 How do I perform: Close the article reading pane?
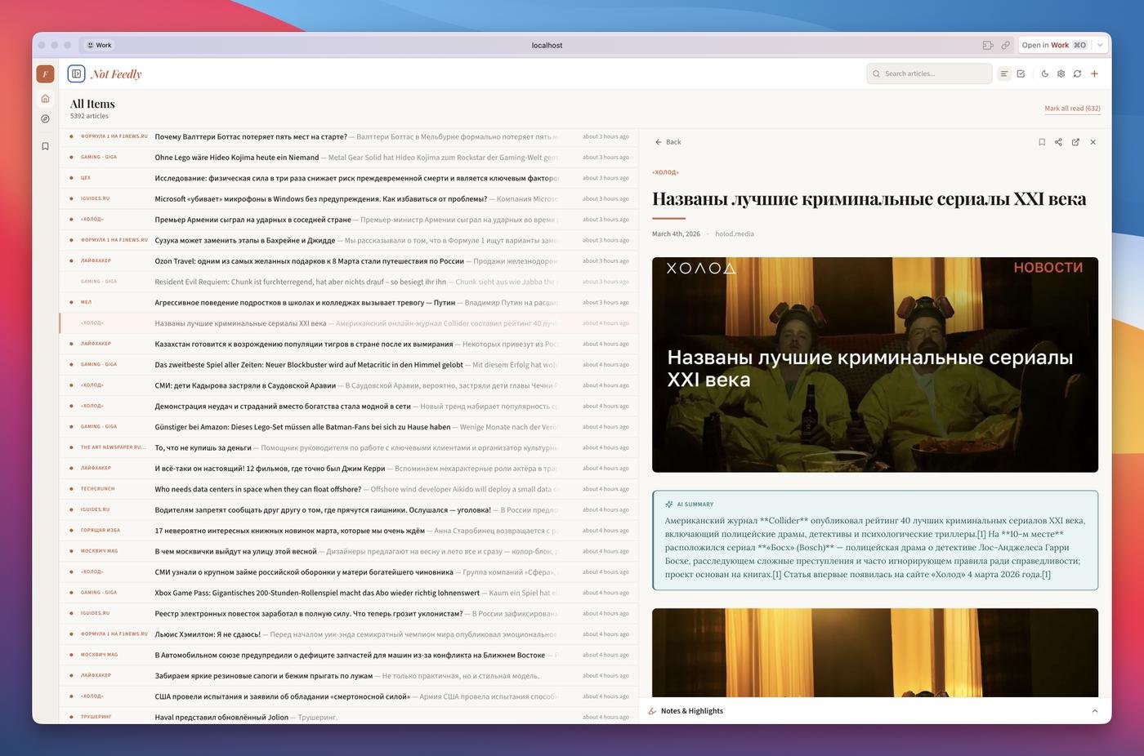point(1093,142)
